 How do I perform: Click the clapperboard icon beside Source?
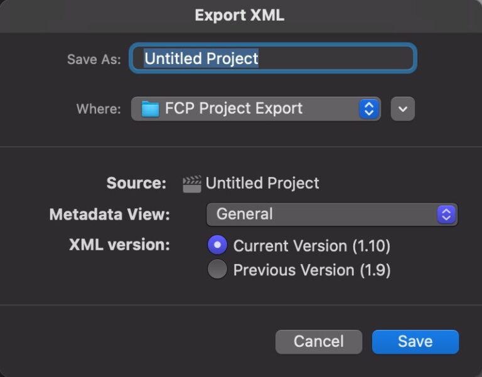coord(192,184)
